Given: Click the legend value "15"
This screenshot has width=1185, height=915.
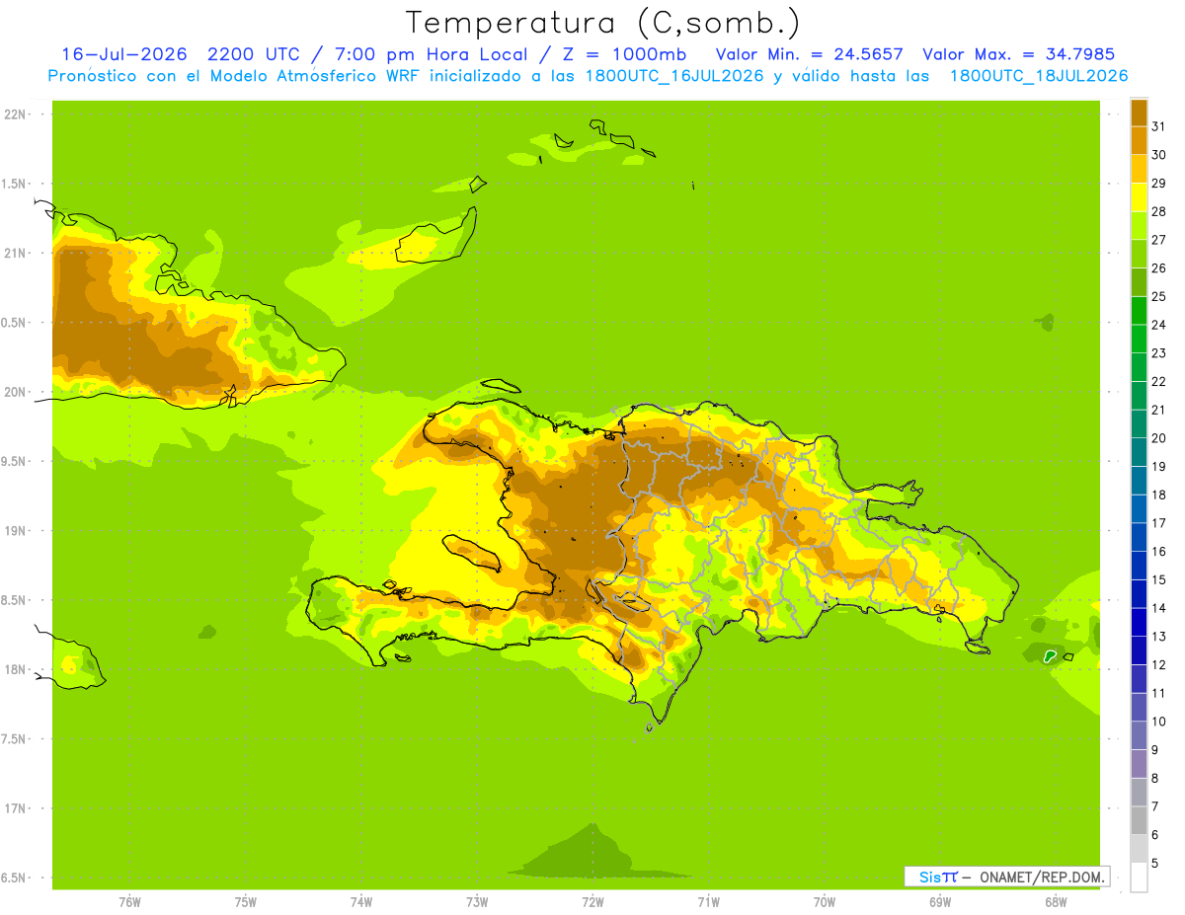Looking at the screenshot, I should point(1158,579).
